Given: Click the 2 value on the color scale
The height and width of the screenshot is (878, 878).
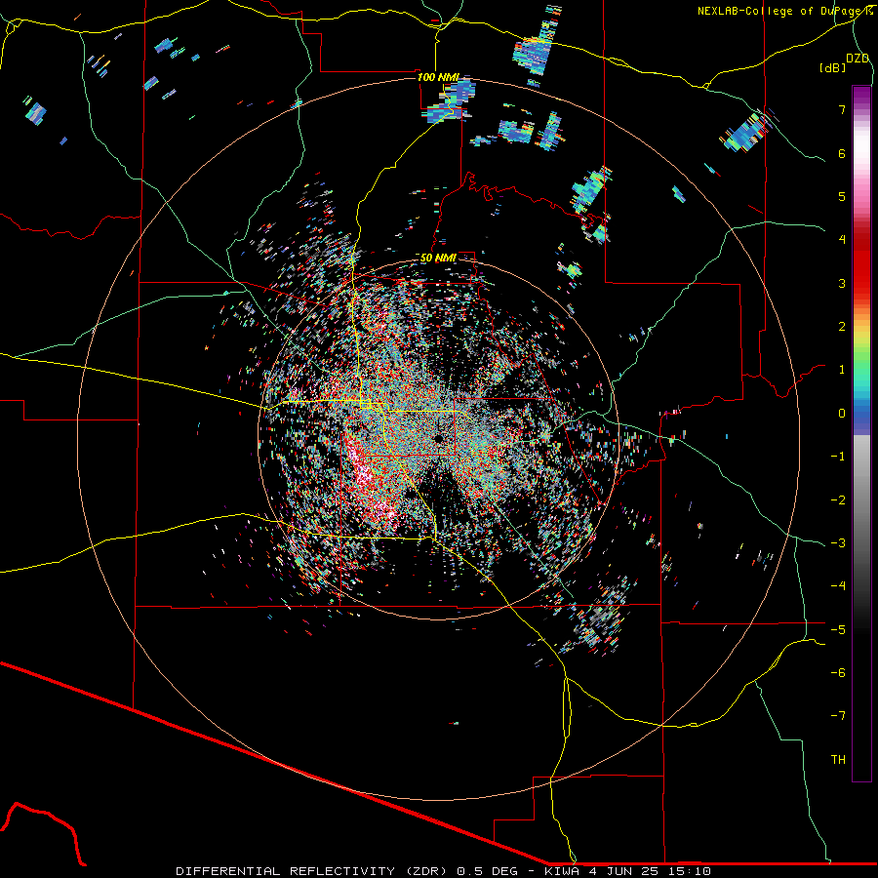Looking at the screenshot, I should (842, 327).
